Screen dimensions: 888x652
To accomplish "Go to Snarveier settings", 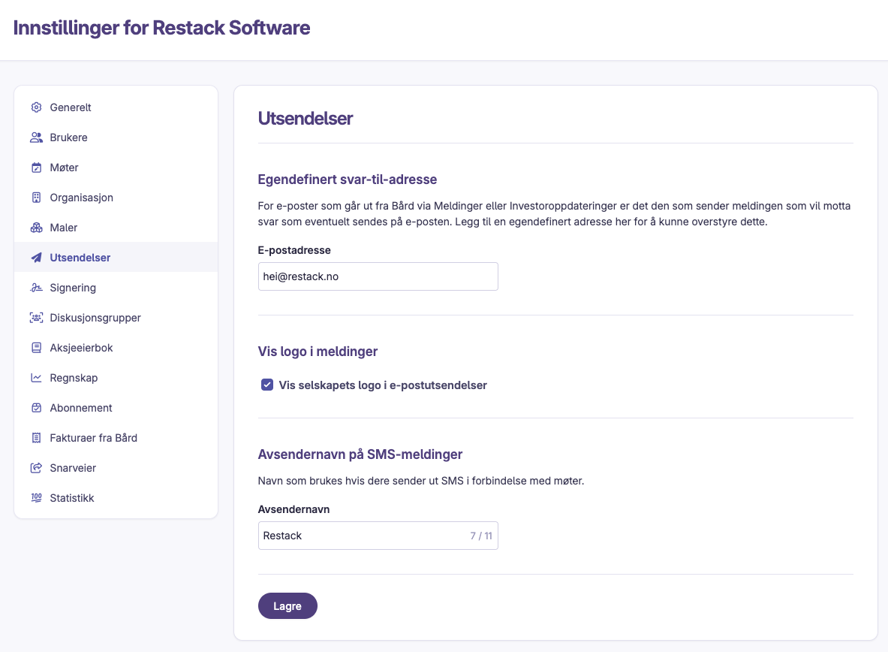I will 116,468.
